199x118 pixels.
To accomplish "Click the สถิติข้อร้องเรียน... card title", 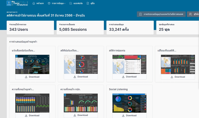I will 69,51.
